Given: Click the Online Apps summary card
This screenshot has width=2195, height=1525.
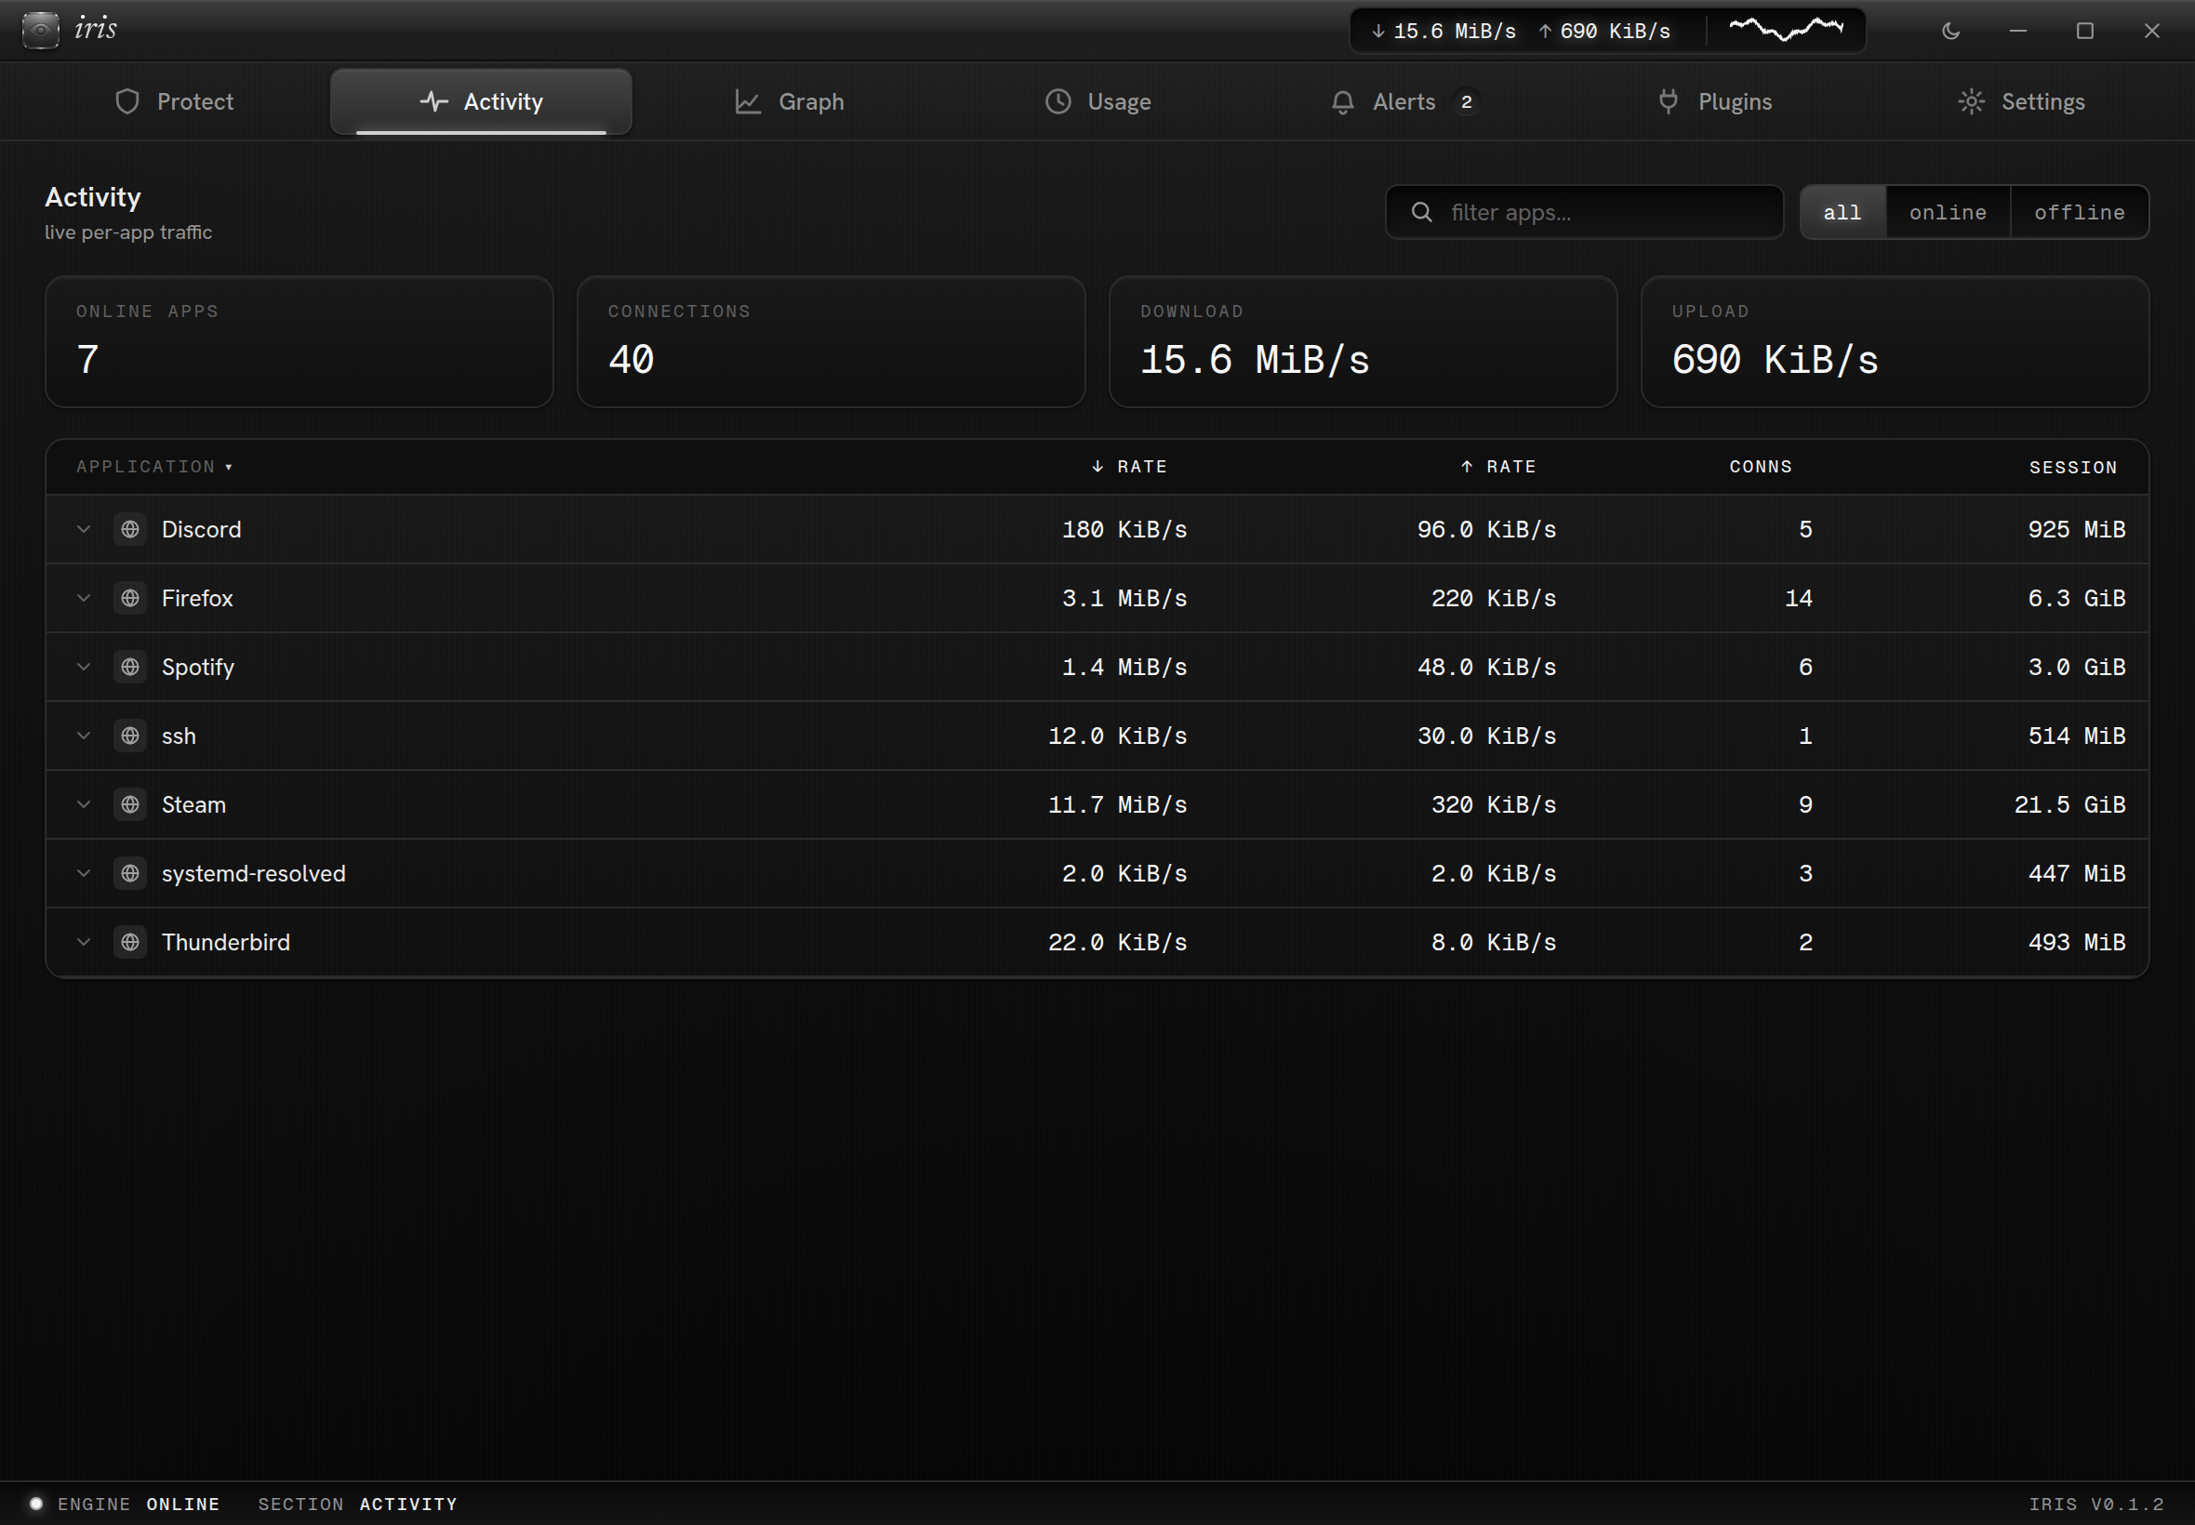Looking at the screenshot, I should pyautogui.click(x=299, y=342).
